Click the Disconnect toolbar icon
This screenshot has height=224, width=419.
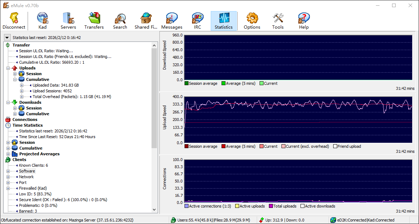click(14, 21)
